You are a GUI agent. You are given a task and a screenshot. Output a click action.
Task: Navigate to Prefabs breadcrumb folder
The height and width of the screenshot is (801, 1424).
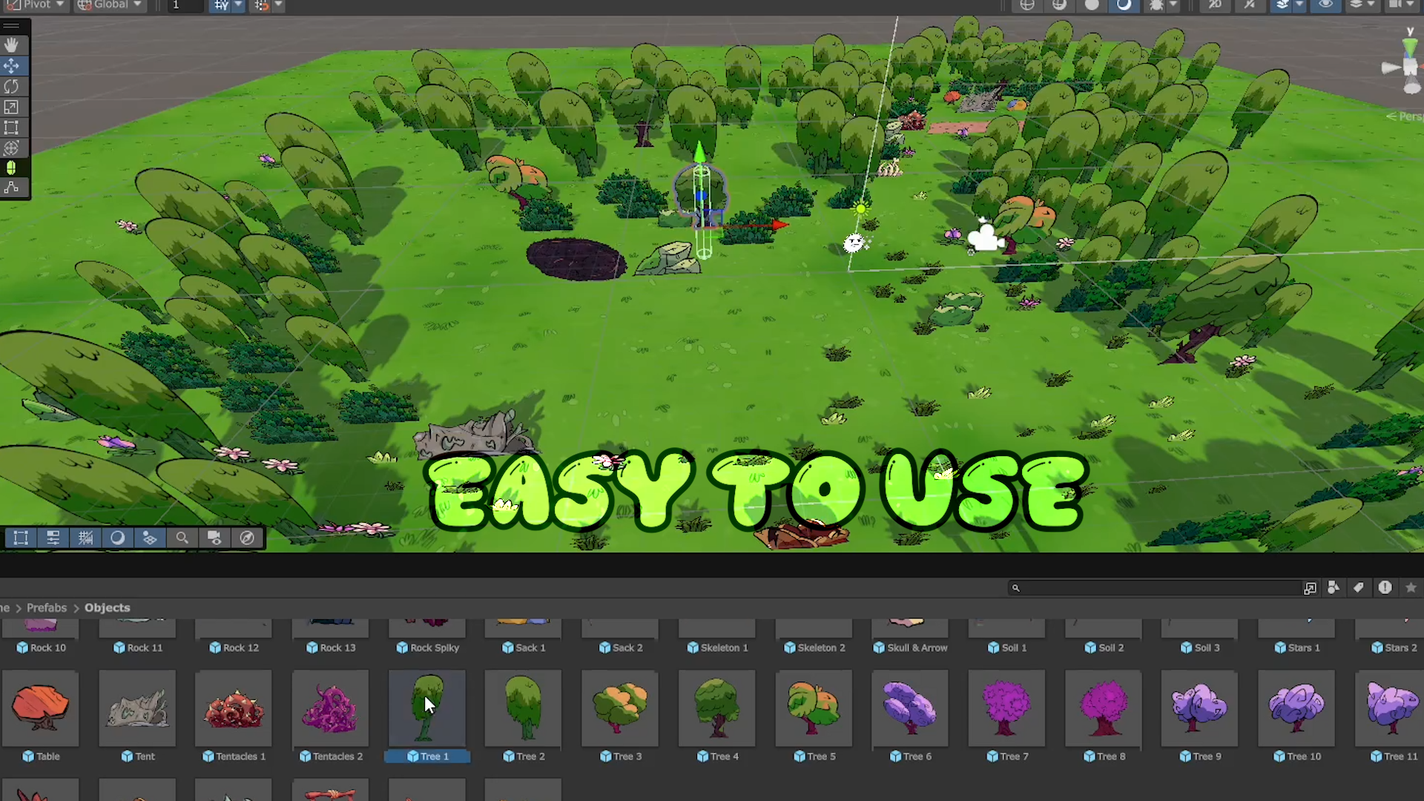pos(47,607)
